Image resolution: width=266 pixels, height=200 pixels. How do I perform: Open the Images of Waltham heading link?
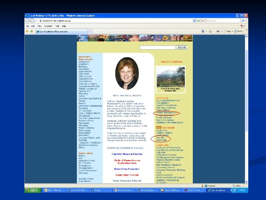(171, 61)
